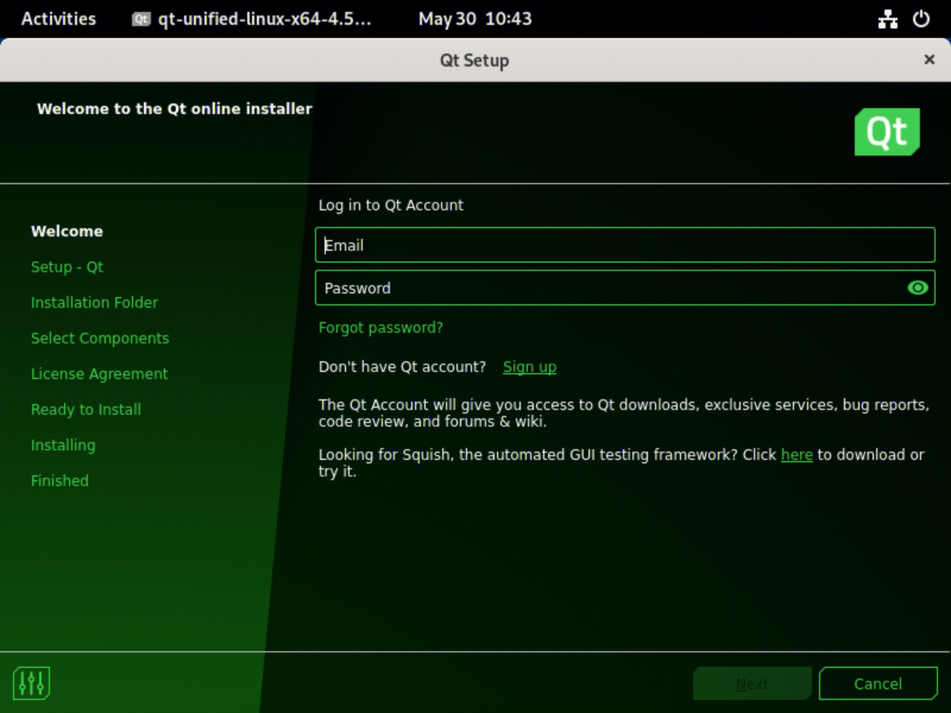Follow the Sign up link

point(529,367)
